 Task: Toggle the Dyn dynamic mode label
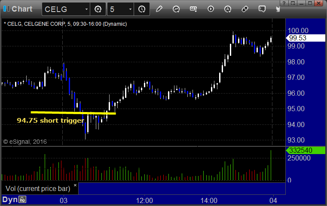[10, 200]
